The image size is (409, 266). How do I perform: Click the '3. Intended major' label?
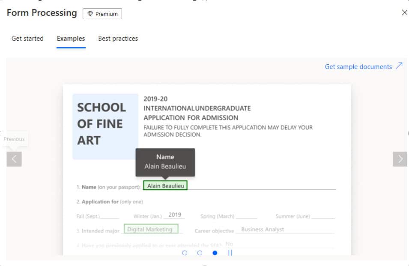click(x=98, y=231)
